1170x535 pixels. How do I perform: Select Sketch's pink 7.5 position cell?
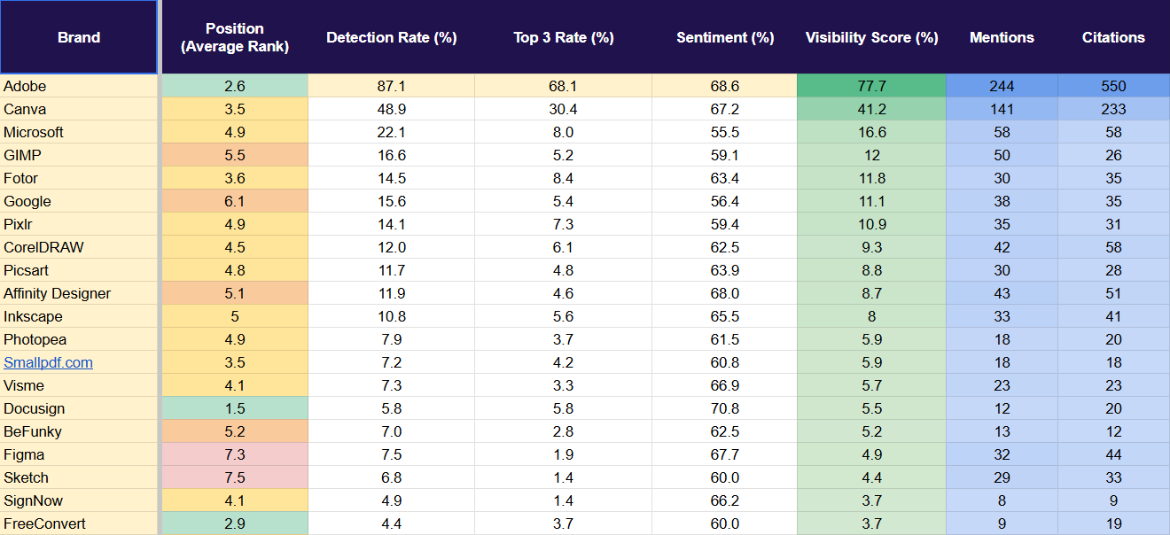point(234,477)
